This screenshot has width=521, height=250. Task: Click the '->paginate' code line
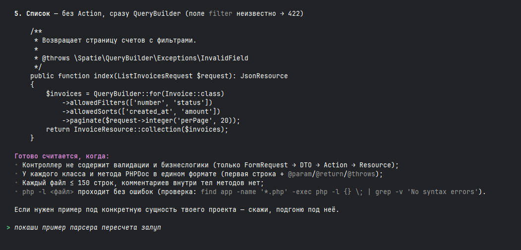click(x=151, y=120)
